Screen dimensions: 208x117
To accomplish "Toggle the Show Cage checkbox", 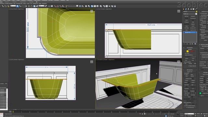I will tap(200, 19).
